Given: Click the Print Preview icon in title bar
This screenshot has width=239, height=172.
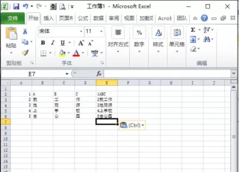Looking at the screenshot, I should [x=62, y=7].
